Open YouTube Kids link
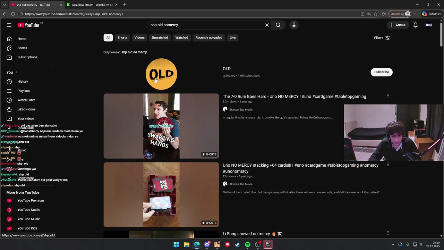The height and width of the screenshot is (250, 444). (28, 228)
